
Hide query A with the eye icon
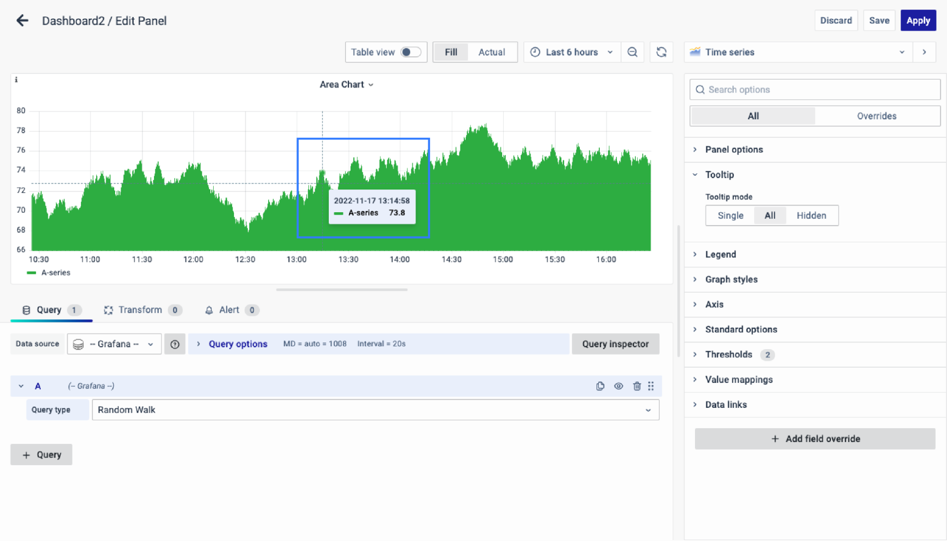tap(618, 386)
